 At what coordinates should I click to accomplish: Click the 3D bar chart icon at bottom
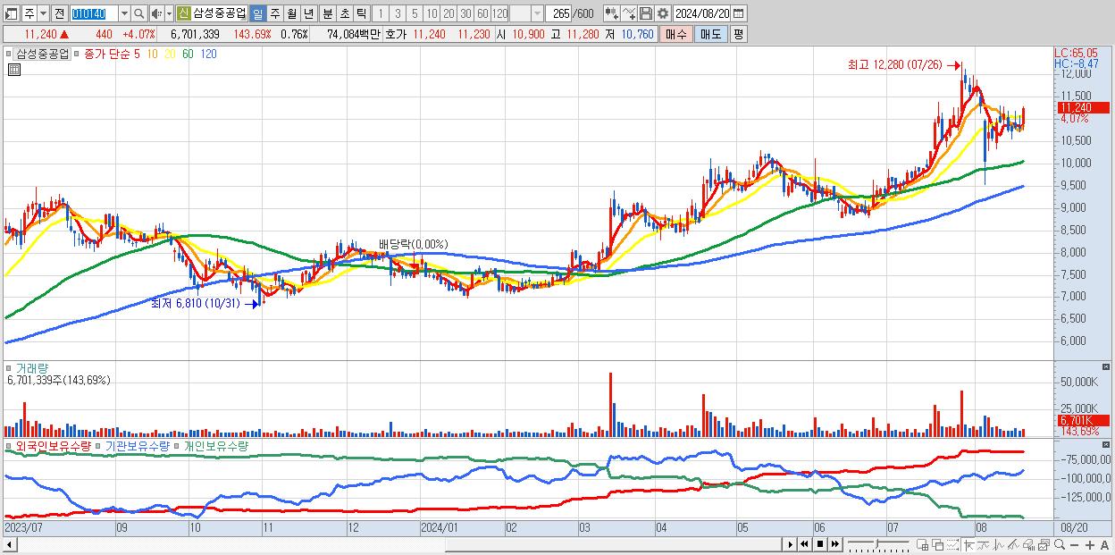[x=1028, y=544]
